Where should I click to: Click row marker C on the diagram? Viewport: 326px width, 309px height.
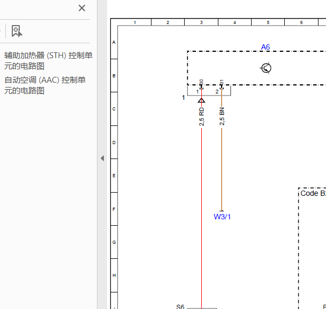(114, 109)
